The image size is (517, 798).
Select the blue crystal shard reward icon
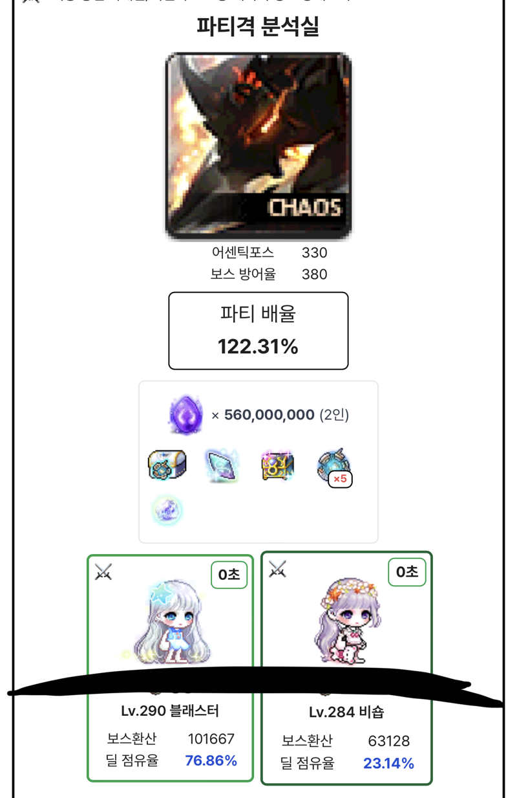[222, 466]
